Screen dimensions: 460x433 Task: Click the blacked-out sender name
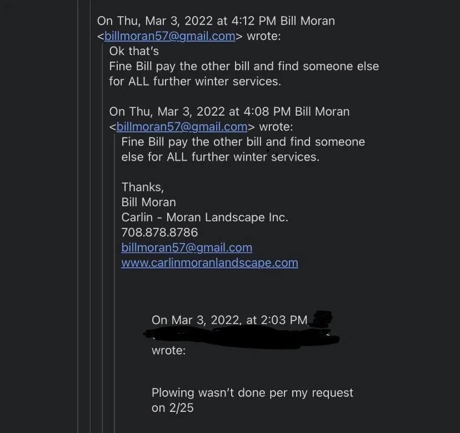click(x=240, y=335)
